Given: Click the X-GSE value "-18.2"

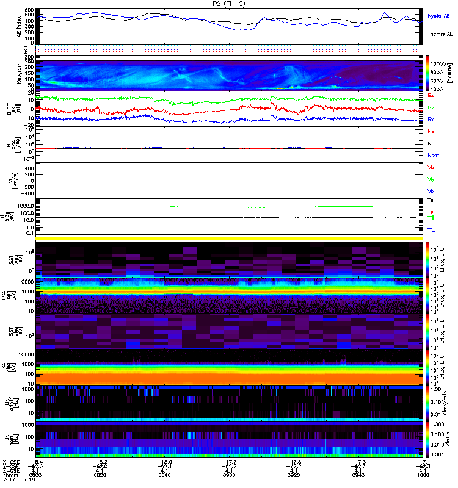Looking at the screenshot, I should click(x=100, y=462).
